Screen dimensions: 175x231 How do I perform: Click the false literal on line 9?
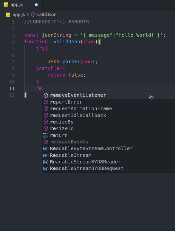76,75
